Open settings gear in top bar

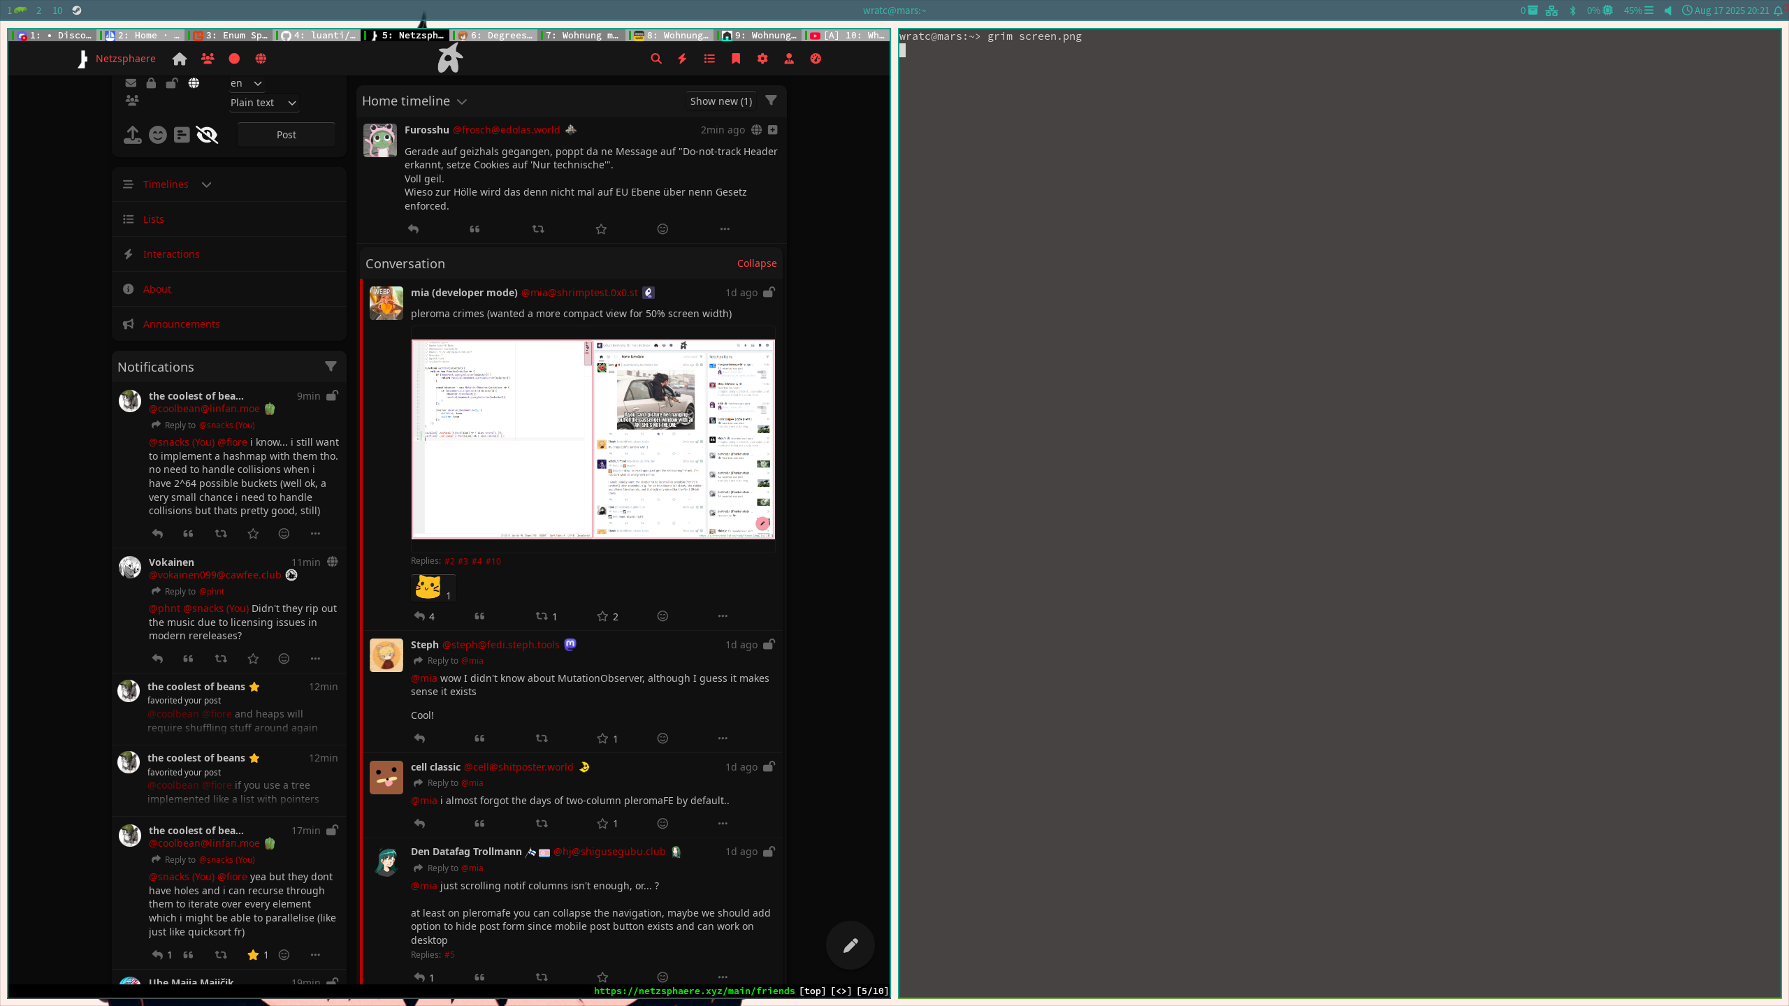[762, 59]
